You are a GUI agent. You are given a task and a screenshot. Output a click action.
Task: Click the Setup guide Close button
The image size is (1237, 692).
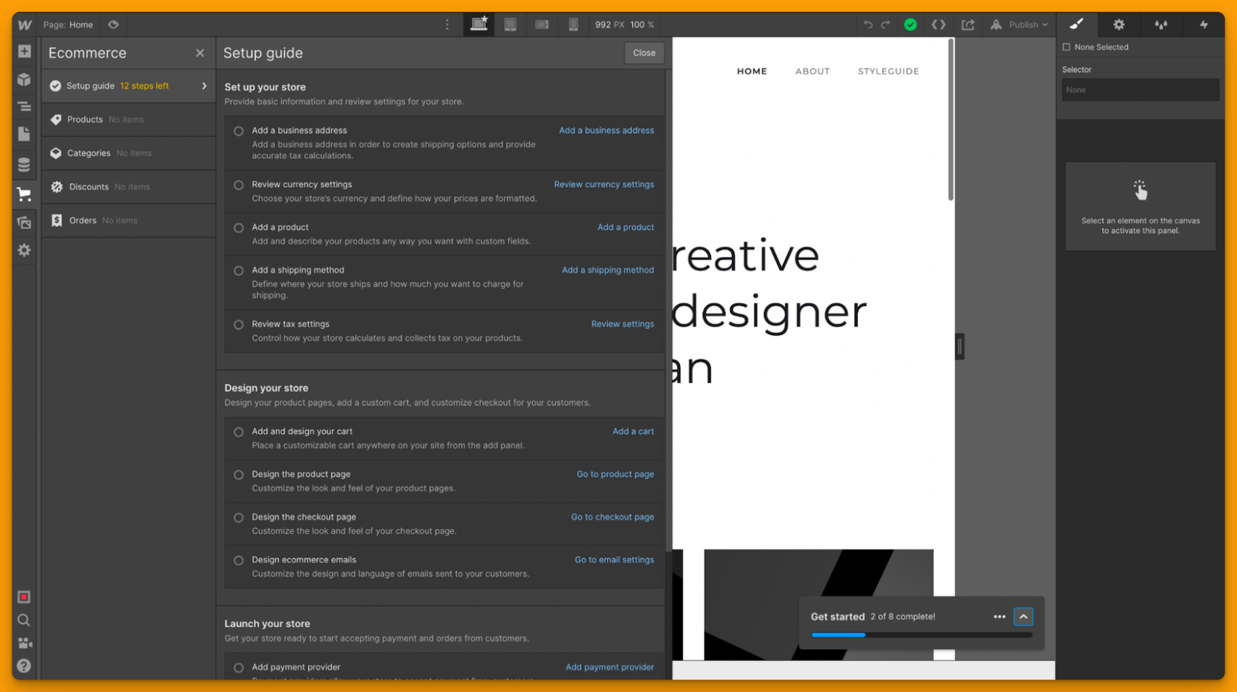coord(644,53)
